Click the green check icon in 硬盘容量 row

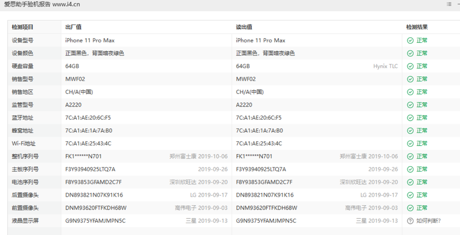tap(410, 66)
